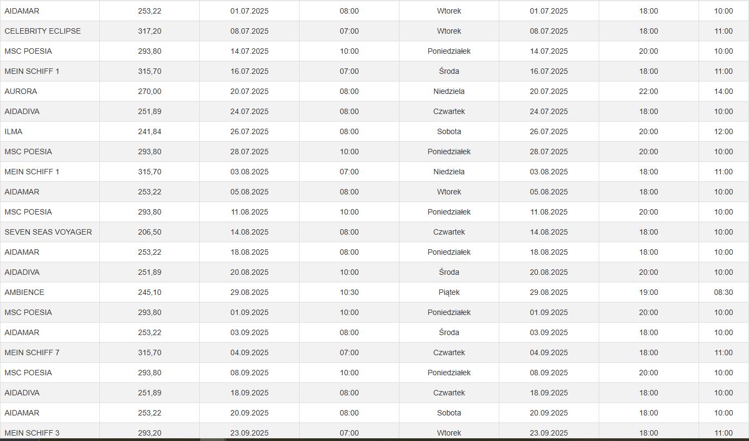
Task: Select the 14:00 duration cell
Action: [723, 91]
